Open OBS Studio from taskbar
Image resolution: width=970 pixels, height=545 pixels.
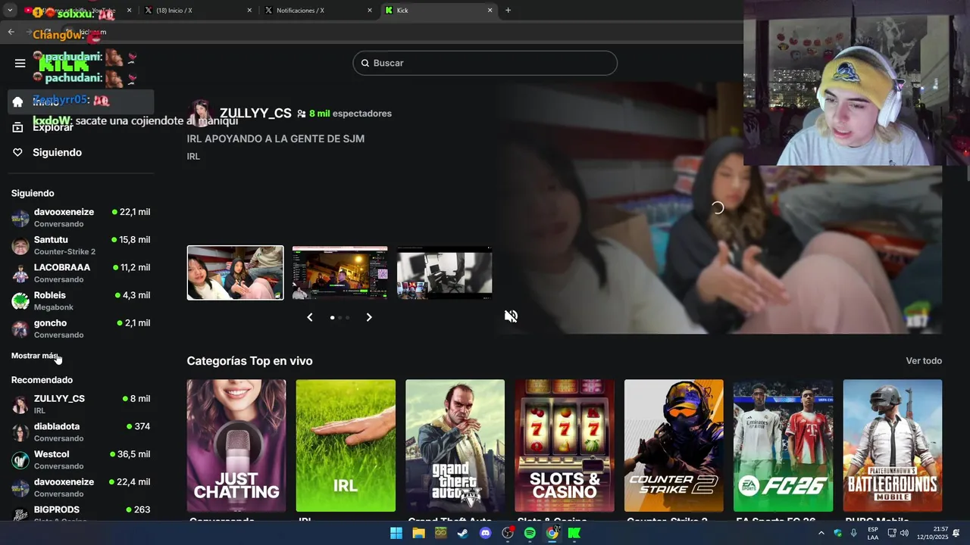[508, 533]
